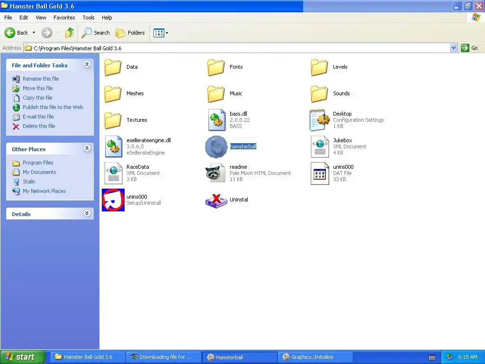Expand the Address bar dropdown

[x=453, y=48]
